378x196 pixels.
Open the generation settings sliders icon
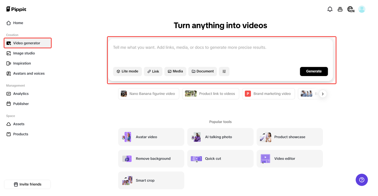pos(224,71)
